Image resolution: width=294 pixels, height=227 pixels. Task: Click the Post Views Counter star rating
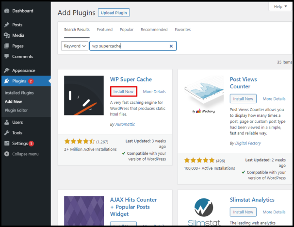coord(199,160)
